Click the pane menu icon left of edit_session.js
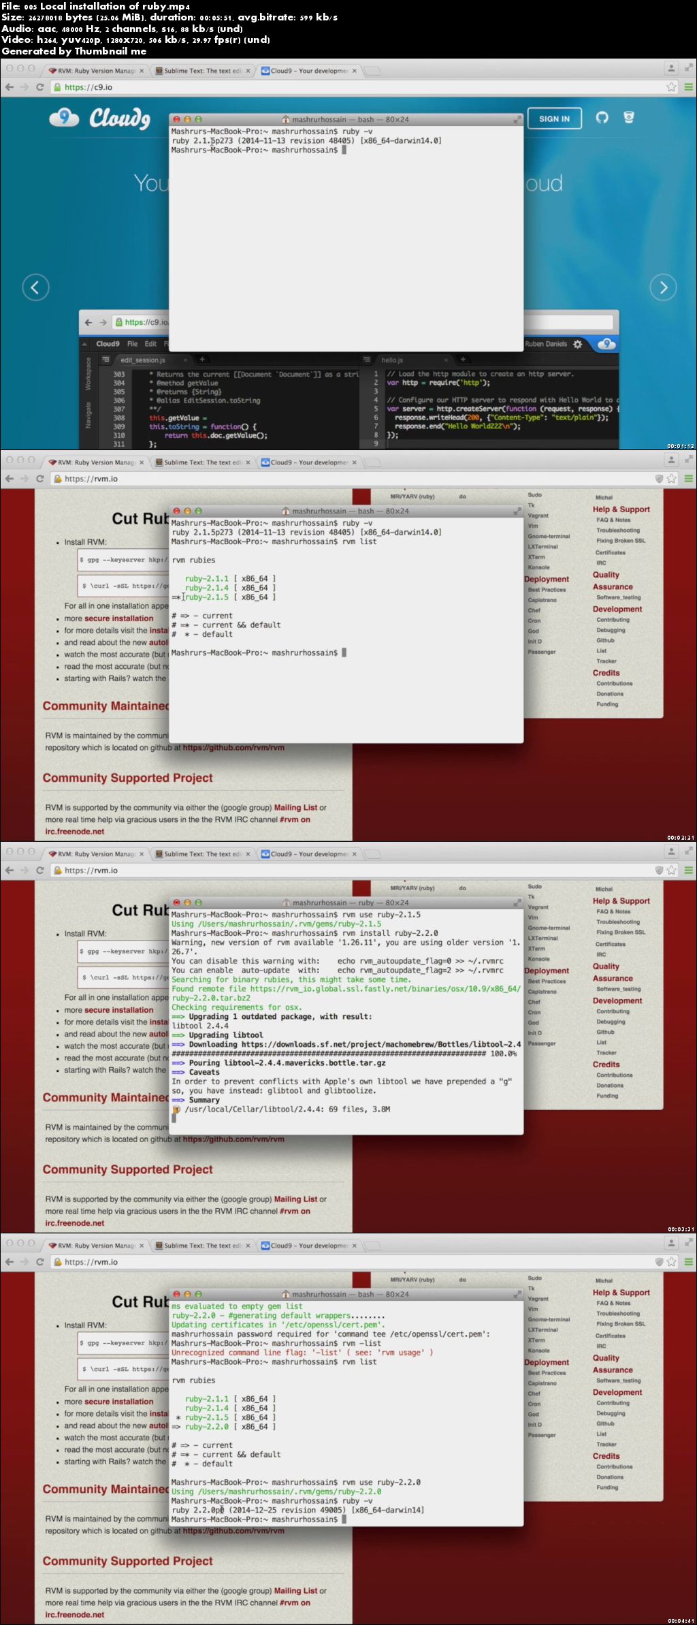The image size is (697, 1625). (x=106, y=360)
